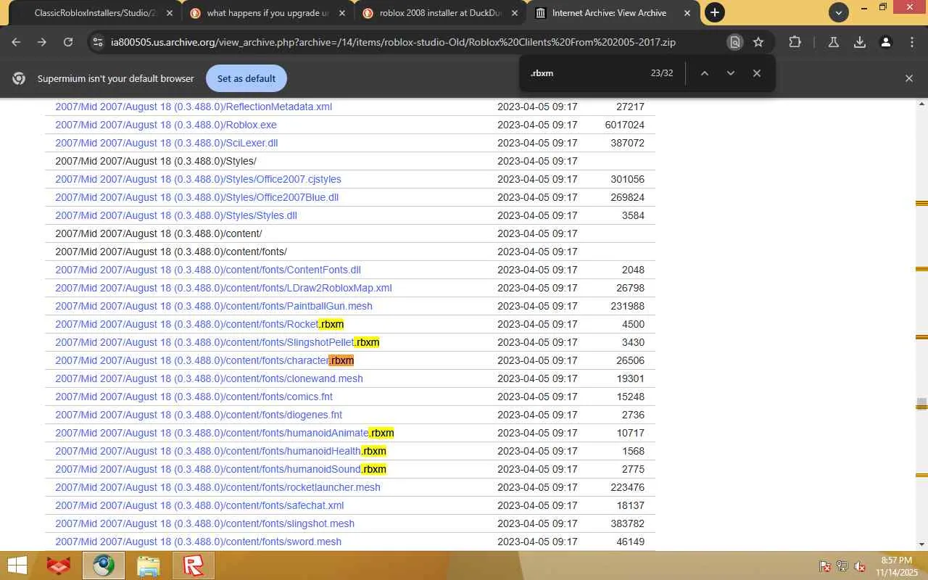Bookmark this page with the star icon
The height and width of the screenshot is (580, 928).
pos(758,42)
